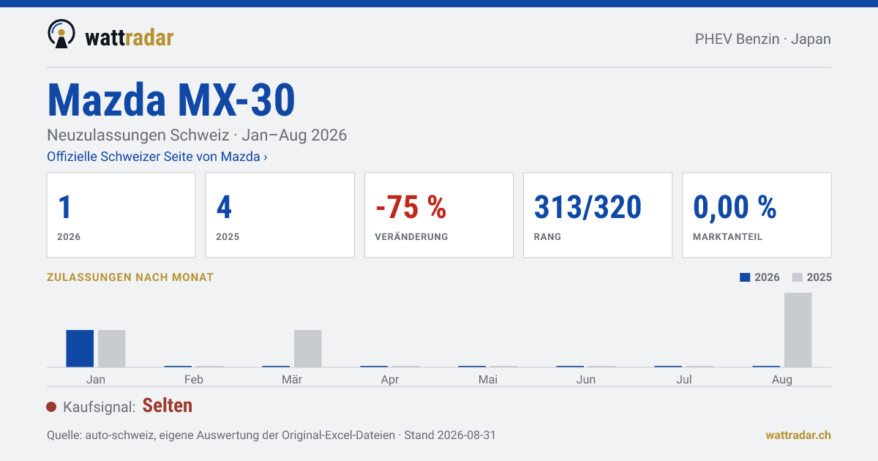The height and width of the screenshot is (461, 878).
Task: Select the 2025 registrations card showing 4
Action: point(280,215)
